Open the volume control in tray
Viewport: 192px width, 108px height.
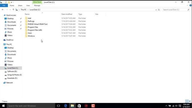coord(176,106)
